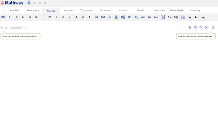Insert greater-than-or-equal symbol
This screenshot has height=123, width=218.
click(x=10, y=17)
